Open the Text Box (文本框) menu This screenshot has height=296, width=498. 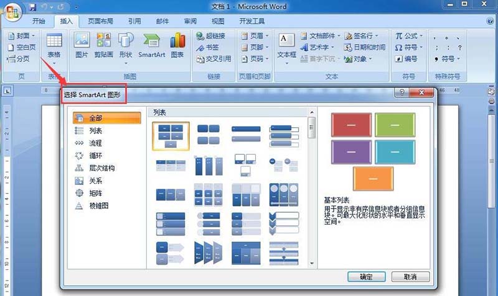[x=286, y=48]
